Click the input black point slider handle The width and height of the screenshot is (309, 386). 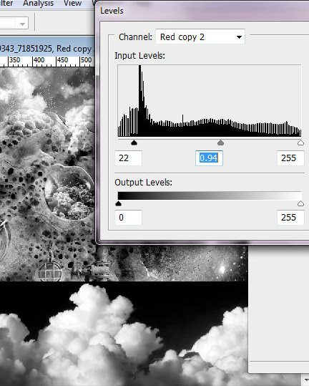click(134, 143)
